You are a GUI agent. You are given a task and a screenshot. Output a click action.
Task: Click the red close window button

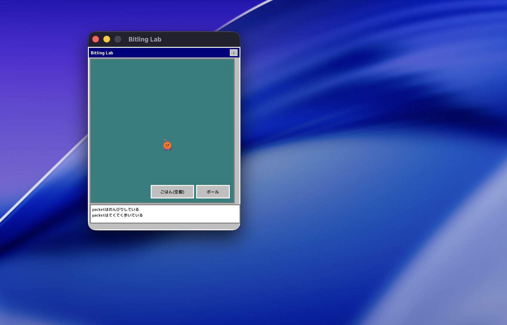(x=96, y=39)
